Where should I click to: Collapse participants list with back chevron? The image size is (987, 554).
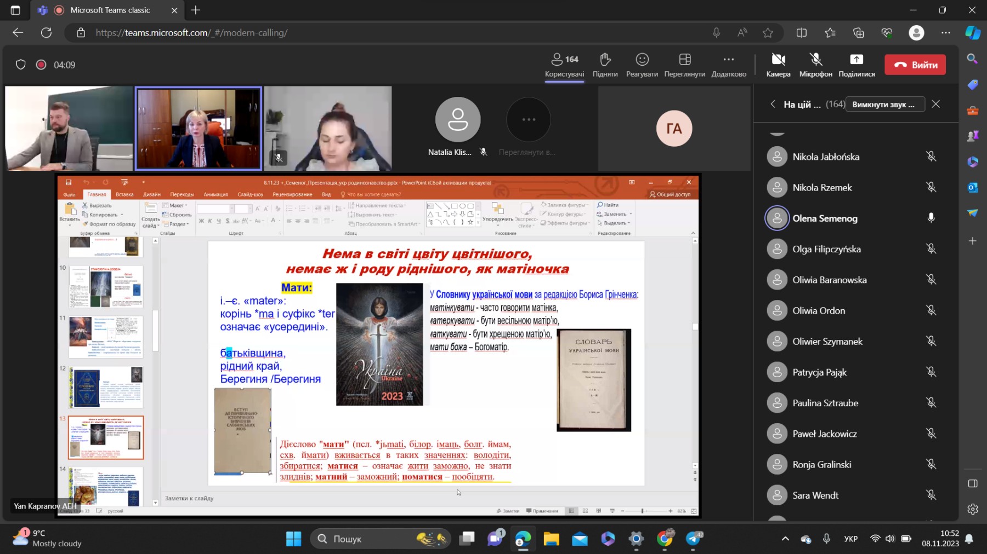[x=773, y=104]
